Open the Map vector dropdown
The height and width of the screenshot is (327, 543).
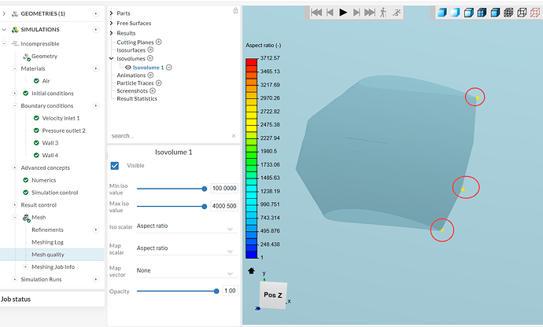(185, 270)
